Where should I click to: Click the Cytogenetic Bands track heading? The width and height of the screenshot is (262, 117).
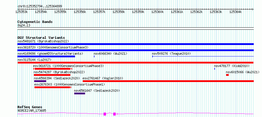(35, 22)
